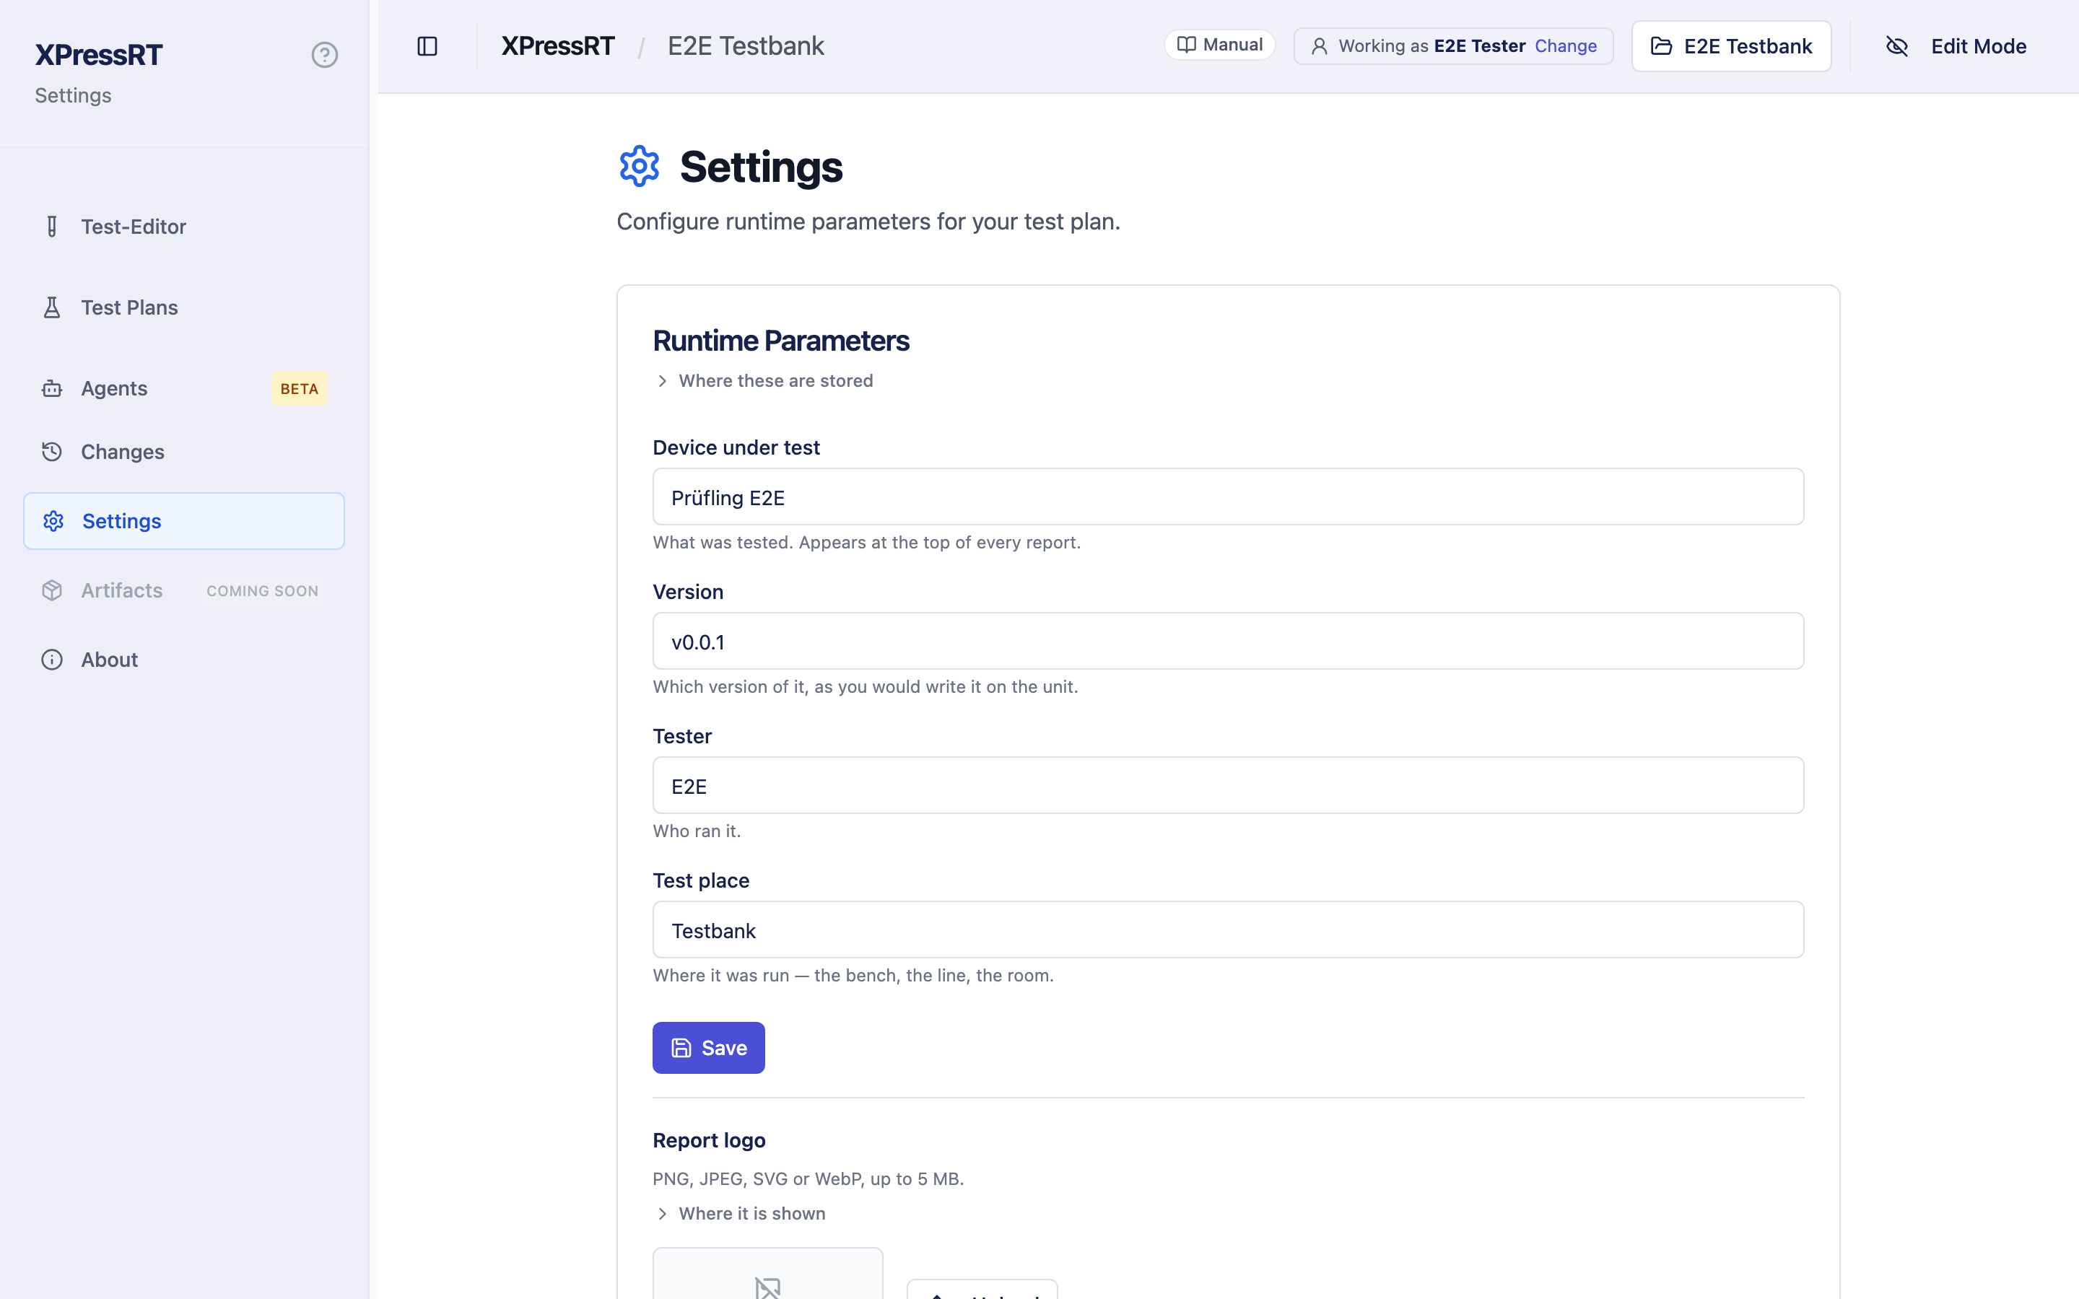The width and height of the screenshot is (2079, 1299).
Task: Click the 'Runtime Parameters' heading
Action: pos(781,341)
